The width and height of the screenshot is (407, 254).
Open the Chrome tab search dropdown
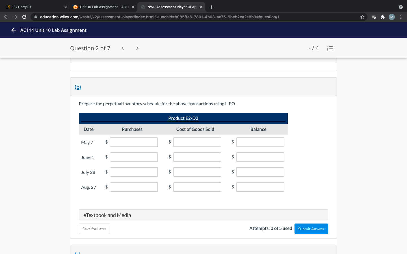[400, 7]
